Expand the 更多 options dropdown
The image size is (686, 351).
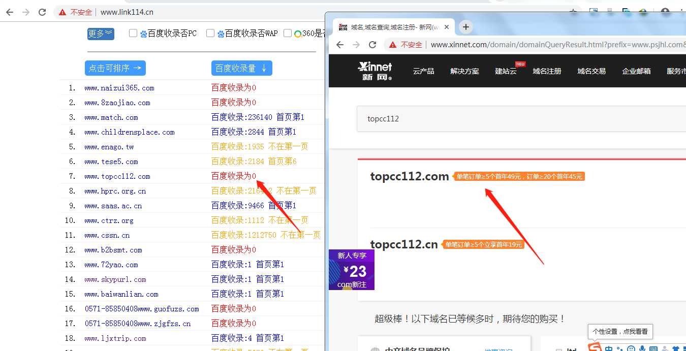[x=101, y=34]
